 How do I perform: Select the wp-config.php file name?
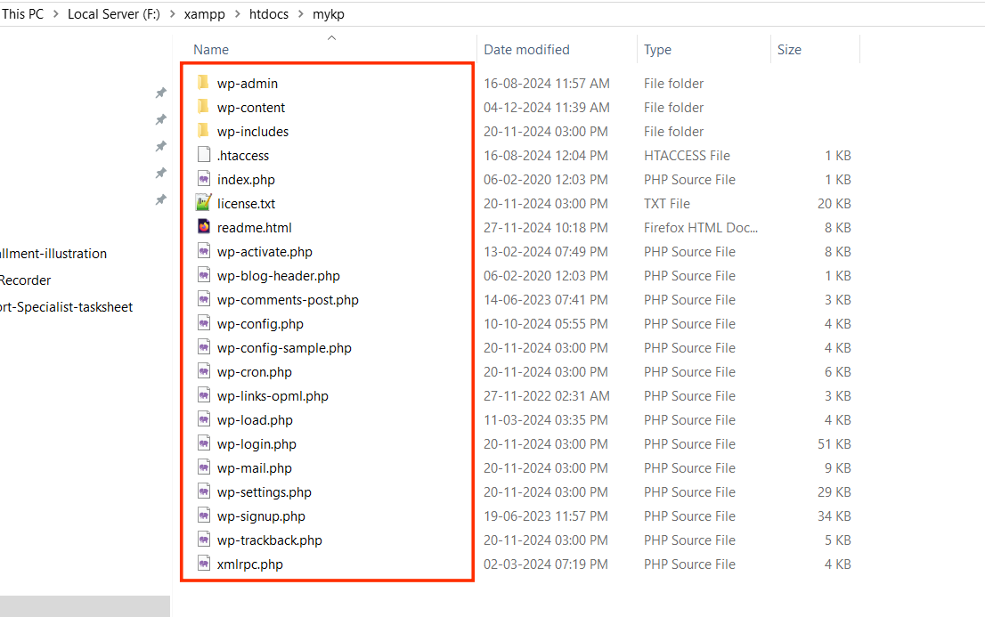[x=260, y=324]
